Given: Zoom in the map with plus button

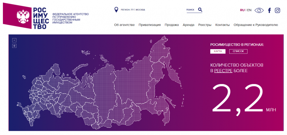Looking at the screenshot, I should [14, 46].
